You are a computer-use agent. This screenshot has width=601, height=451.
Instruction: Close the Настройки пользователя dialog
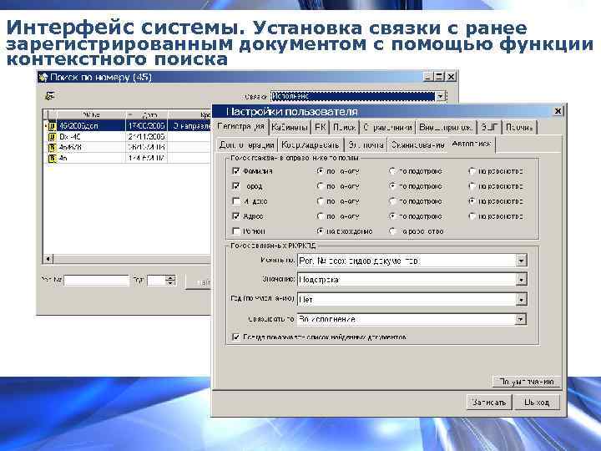[558, 111]
